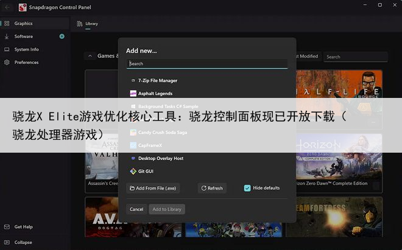Screen dimensions: 402x250
Task: Select the Asphalt Legends app icon
Action: (133, 94)
